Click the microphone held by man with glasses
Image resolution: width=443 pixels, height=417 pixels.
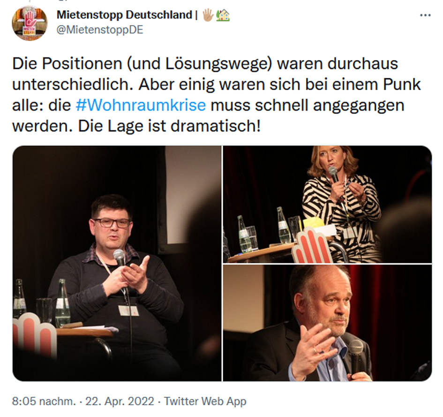point(119,258)
